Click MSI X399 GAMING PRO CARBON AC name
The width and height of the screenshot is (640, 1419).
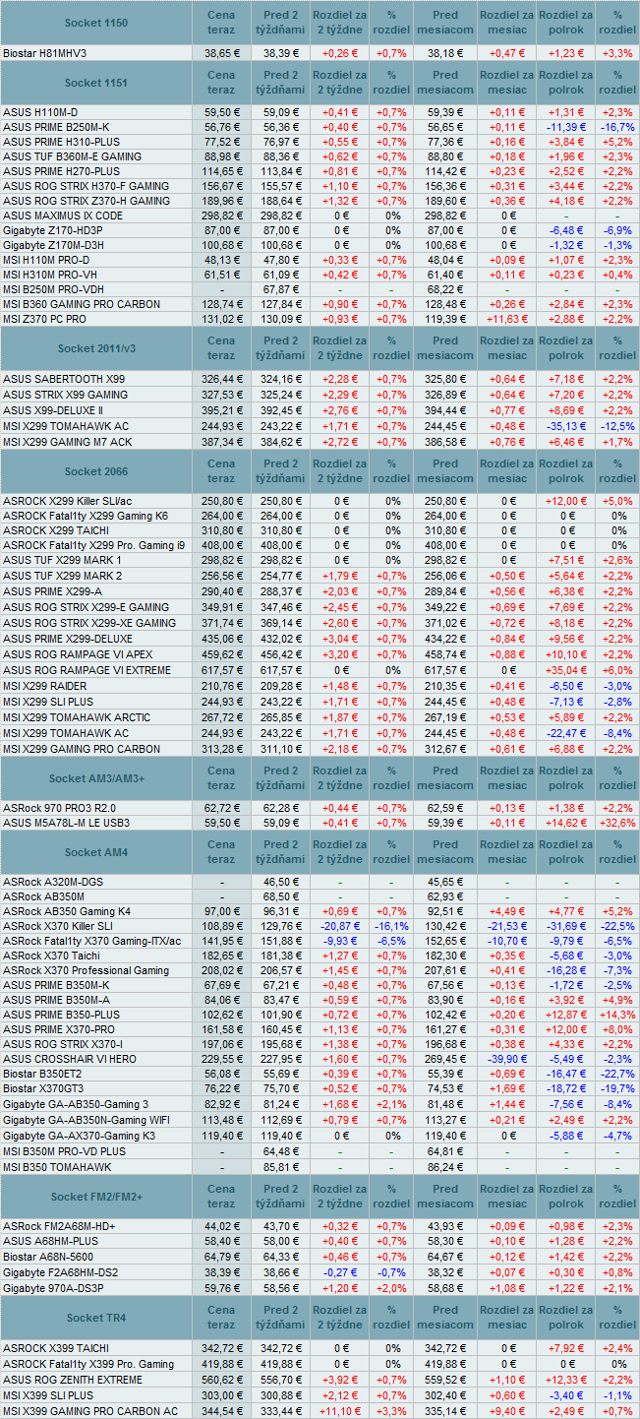(90, 1411)
